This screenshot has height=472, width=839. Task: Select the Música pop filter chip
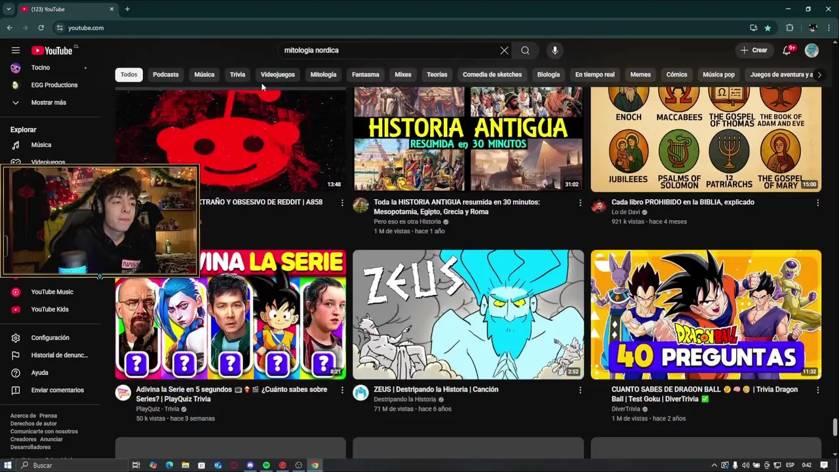(719, 75)
